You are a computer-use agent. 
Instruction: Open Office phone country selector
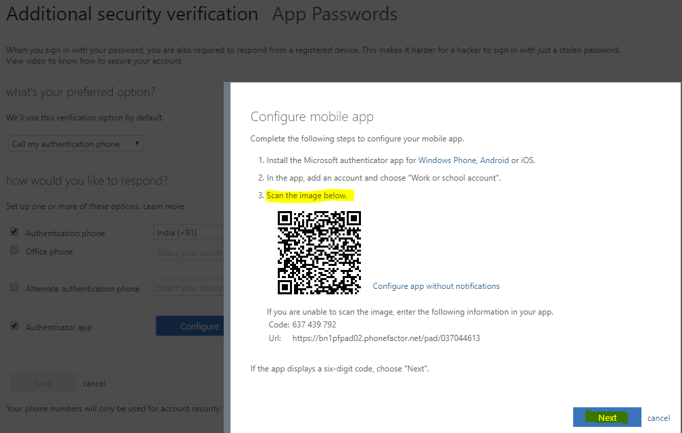pos(189,252)
